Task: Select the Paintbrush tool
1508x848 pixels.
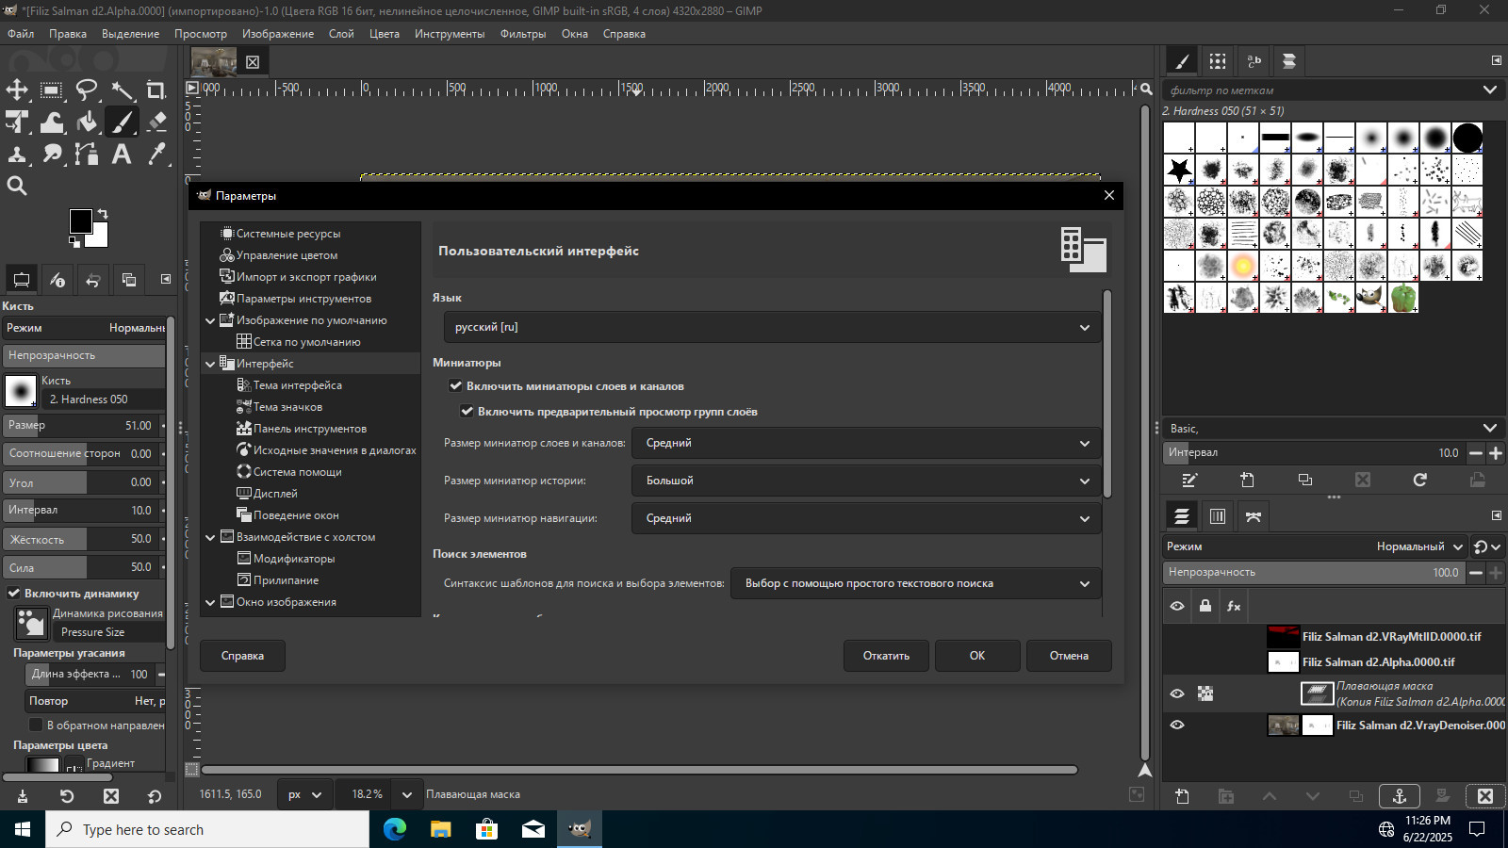Action: coord(122,122)
